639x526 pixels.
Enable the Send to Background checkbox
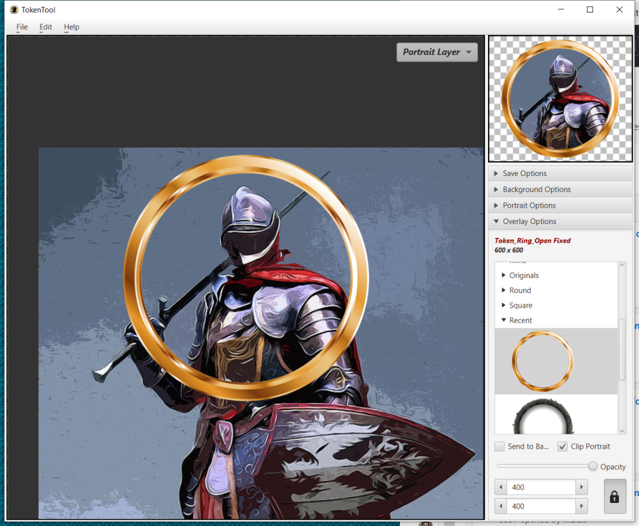tap(500, 447)
